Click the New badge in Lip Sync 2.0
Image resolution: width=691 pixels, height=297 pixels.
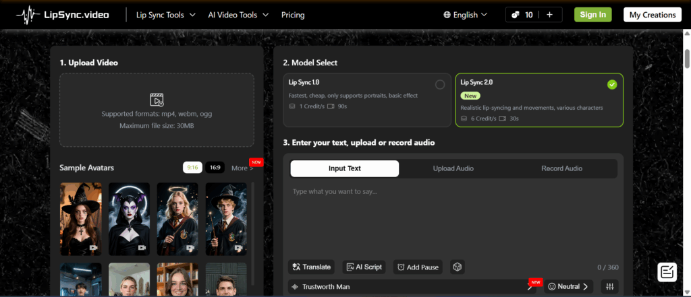point(470,96)
